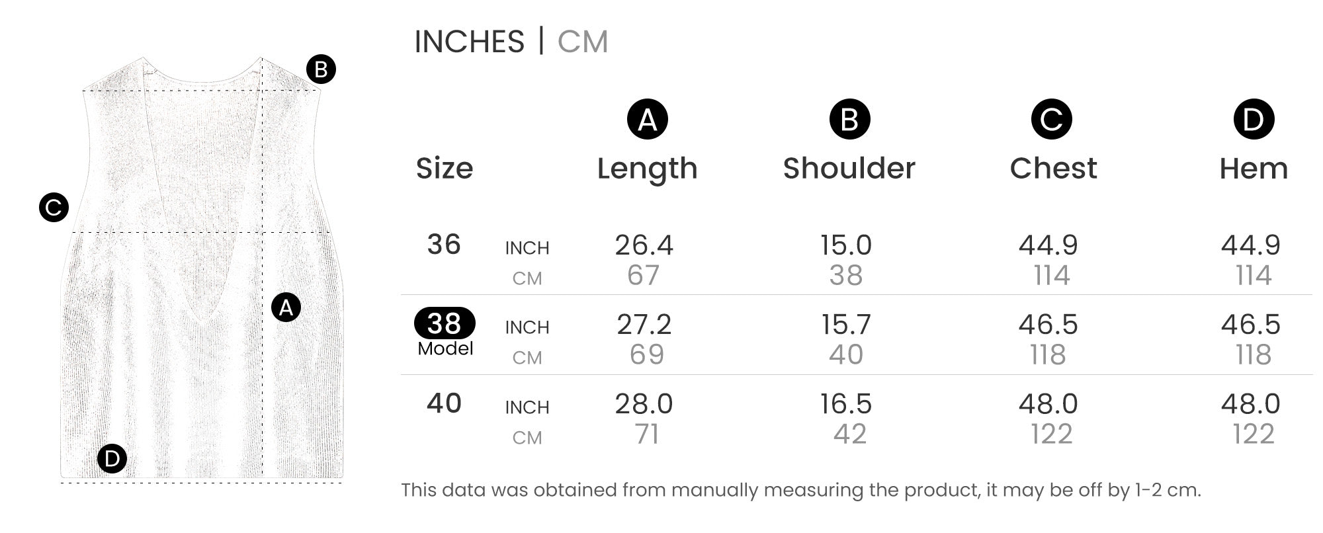1323x533 pixels.
Task: Switch units to INCHES
Action: (x=469, y=42)
